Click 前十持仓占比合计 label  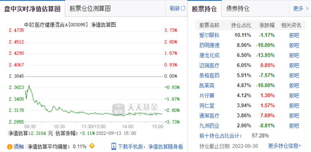pos(220,136)
